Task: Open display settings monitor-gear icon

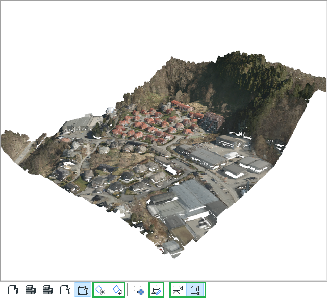Action: click(138, 290)
